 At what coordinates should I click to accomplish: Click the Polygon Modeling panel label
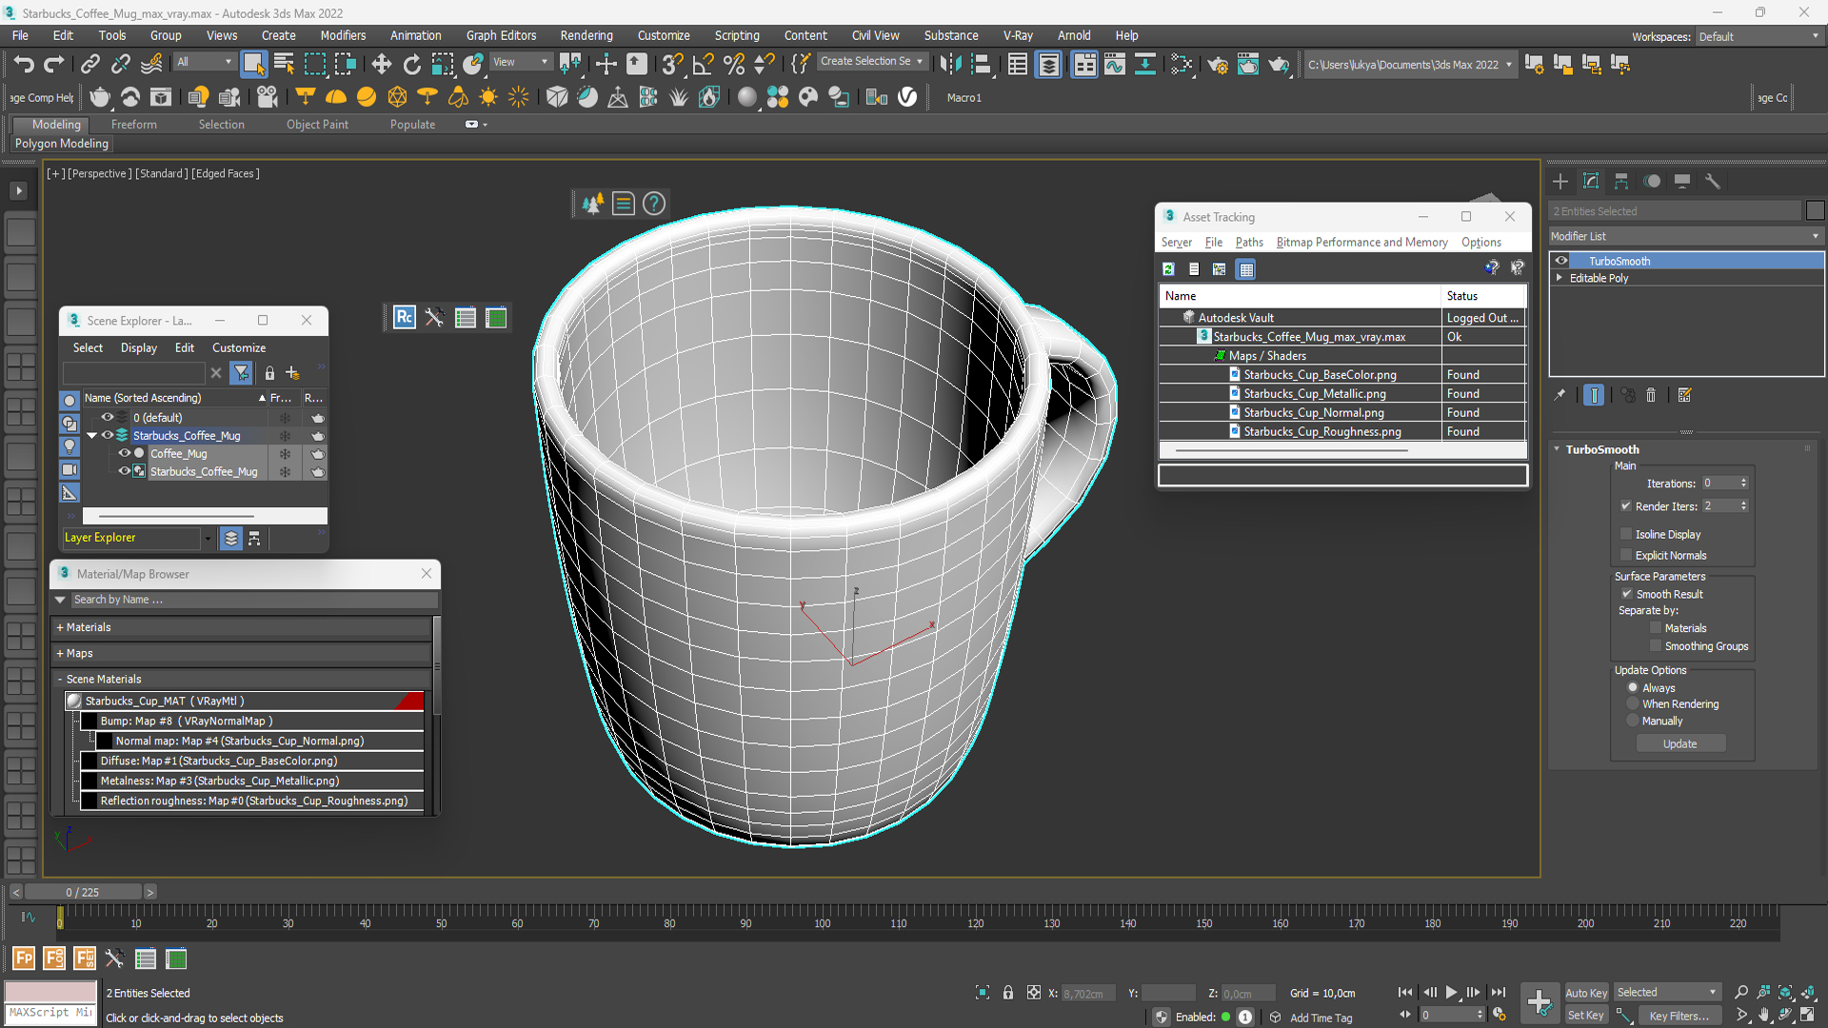coord(62,144)
